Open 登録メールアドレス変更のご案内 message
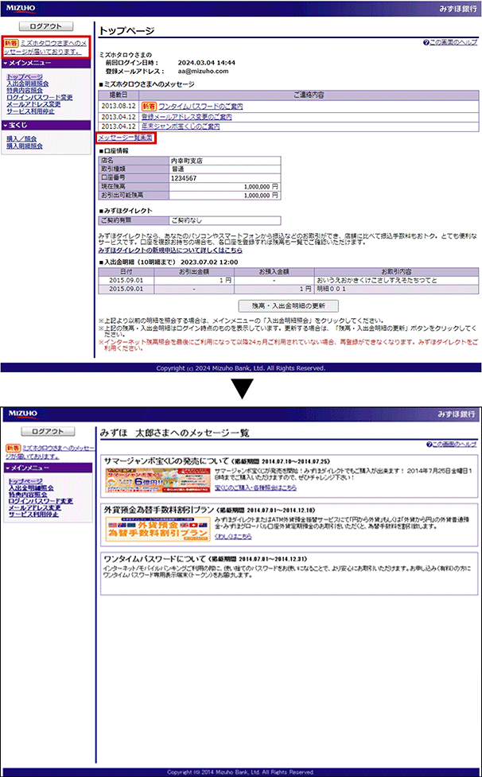Image resolution: width=482 pixels, height=777 pixels. click(x=187, y=116)
